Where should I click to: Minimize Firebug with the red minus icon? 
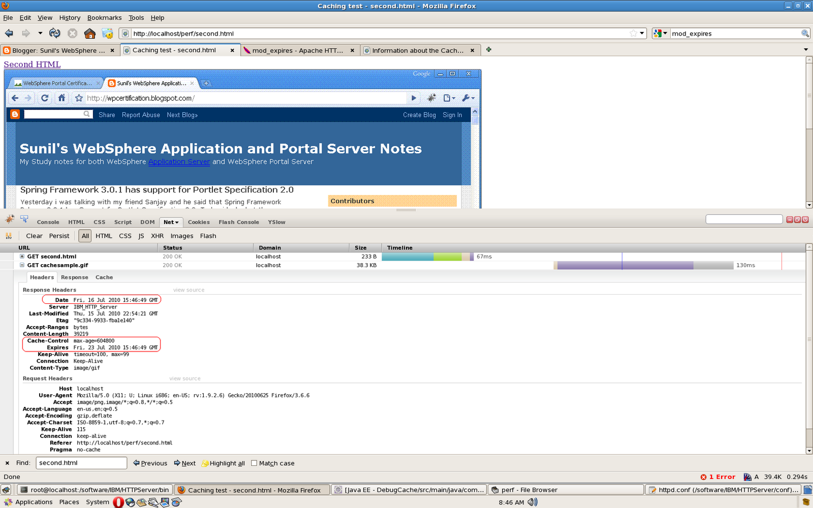tap(789, 219)
